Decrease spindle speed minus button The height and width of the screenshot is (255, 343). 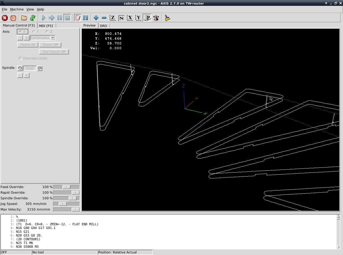pos(20,75)
